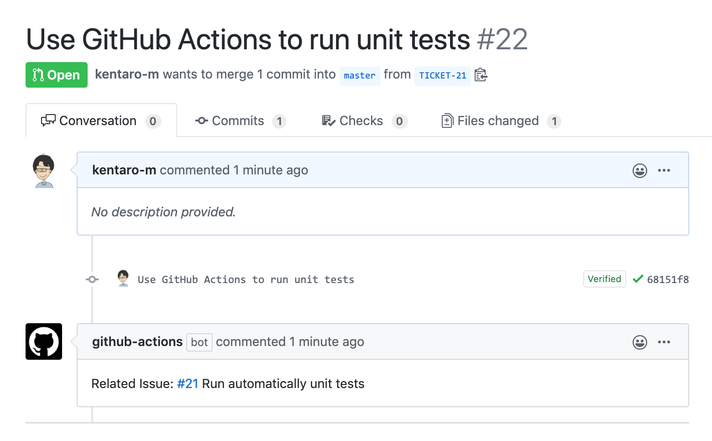Viewport: 712px width, 441px height.
Task: Click kentaro-m's large avatar image
Action: tap(44, 171)
